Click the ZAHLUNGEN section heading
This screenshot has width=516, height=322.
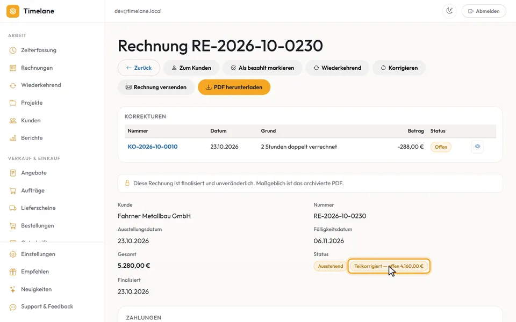[144, 318]
